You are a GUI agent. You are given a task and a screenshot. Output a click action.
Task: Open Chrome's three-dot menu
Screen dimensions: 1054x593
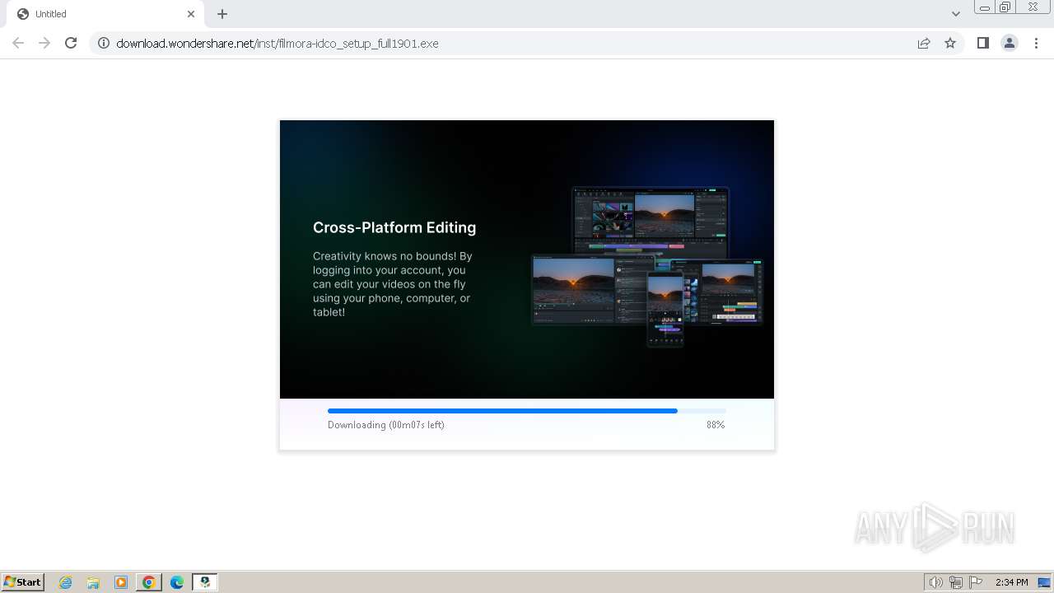1036,43
